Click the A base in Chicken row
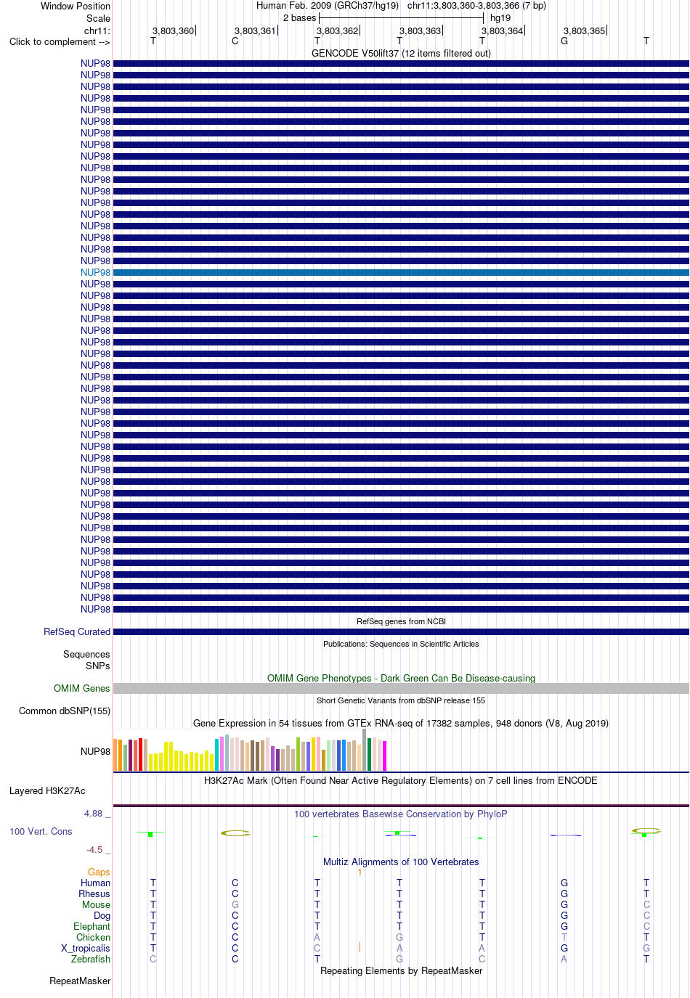The width and height of the screenshot is (690, 998). [317, 937]
